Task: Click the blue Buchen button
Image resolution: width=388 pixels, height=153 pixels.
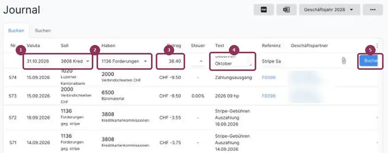Action: click(369, 61)
